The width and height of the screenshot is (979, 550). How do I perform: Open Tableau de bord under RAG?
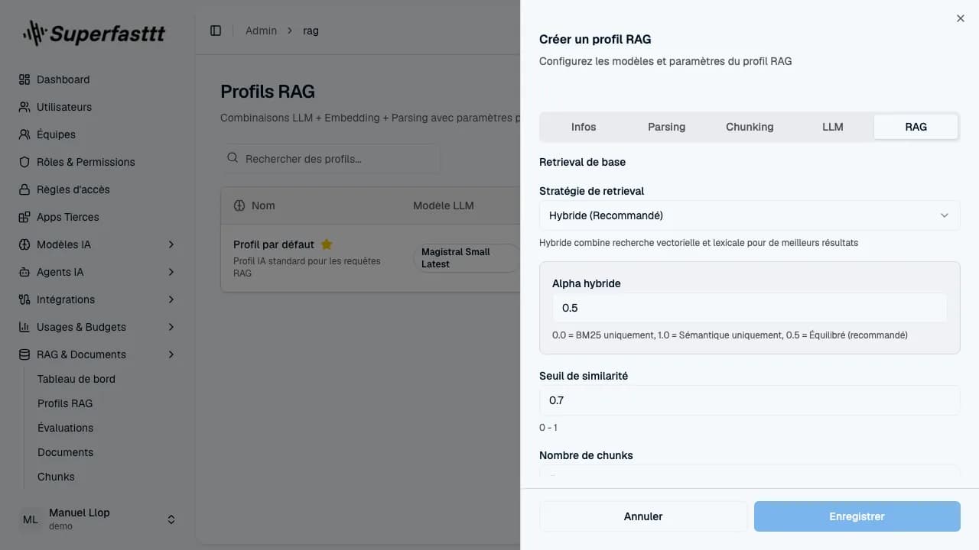(76, 379)
